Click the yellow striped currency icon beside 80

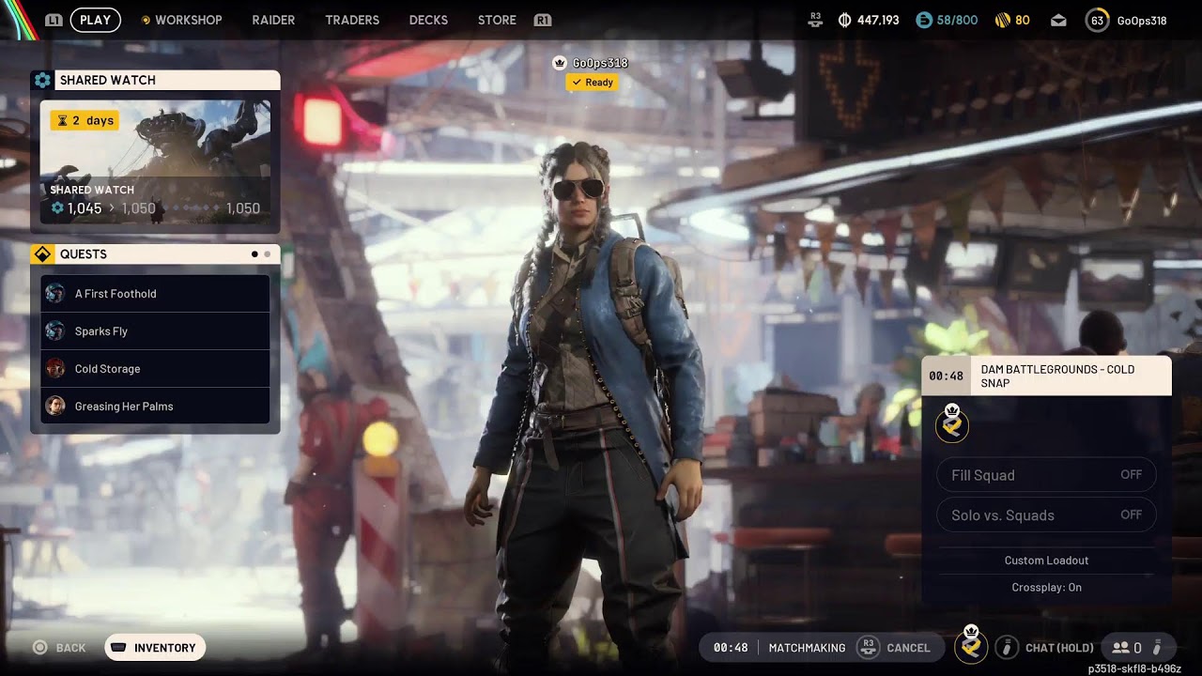point(1002,20)
